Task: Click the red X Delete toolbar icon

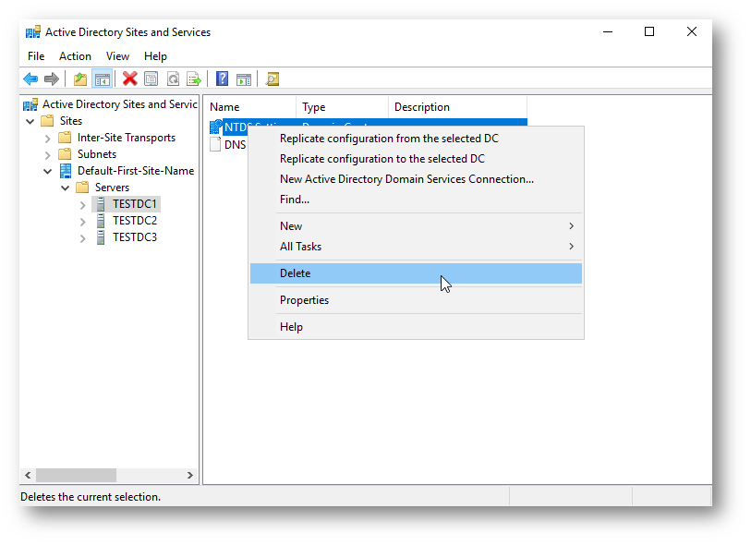Action: [x=130, y=79]
